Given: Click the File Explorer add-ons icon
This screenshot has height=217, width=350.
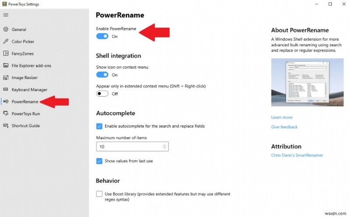Looking at the screenshot, I should pyautogui.click(x=6, y=65).
